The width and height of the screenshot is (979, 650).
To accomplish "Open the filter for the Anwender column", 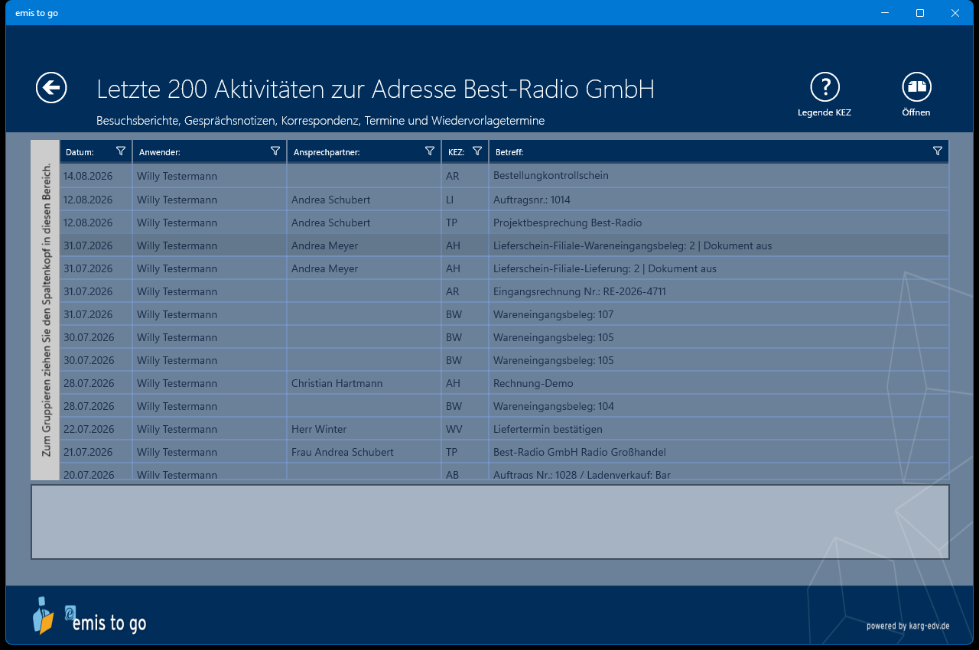I will (x=275, y=151).
